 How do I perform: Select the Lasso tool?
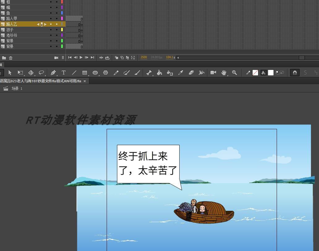pyautogui.click(x=41, y=73)
